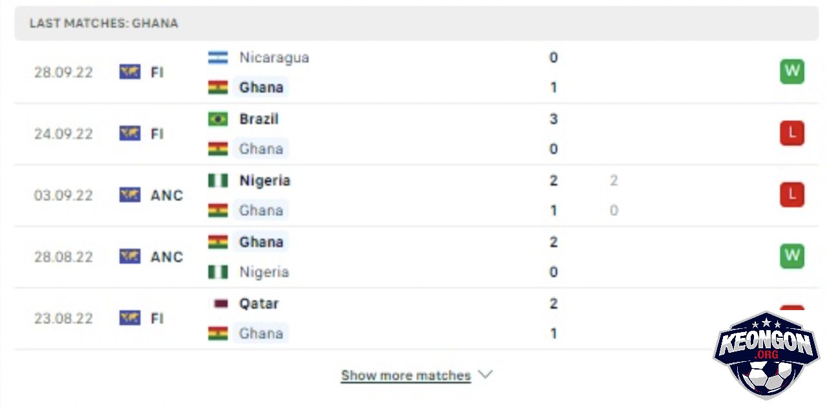Click the red L badge for 03.09.22
827x407 pixels.
click(792, 195)
